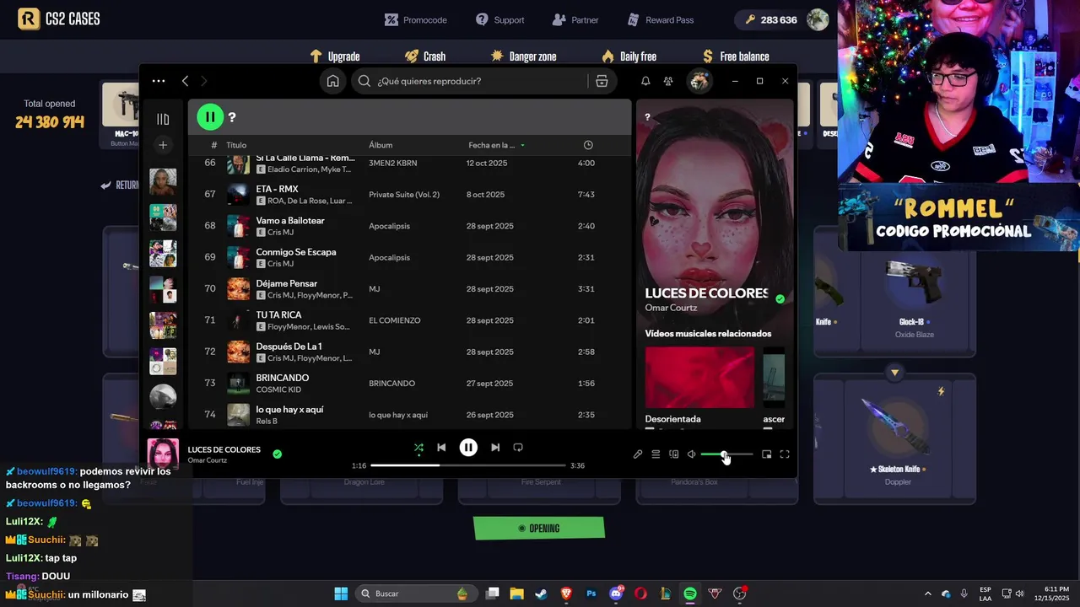Enter Spotify full screen mode
This screenshot has width=1080, height=607.
785,454
